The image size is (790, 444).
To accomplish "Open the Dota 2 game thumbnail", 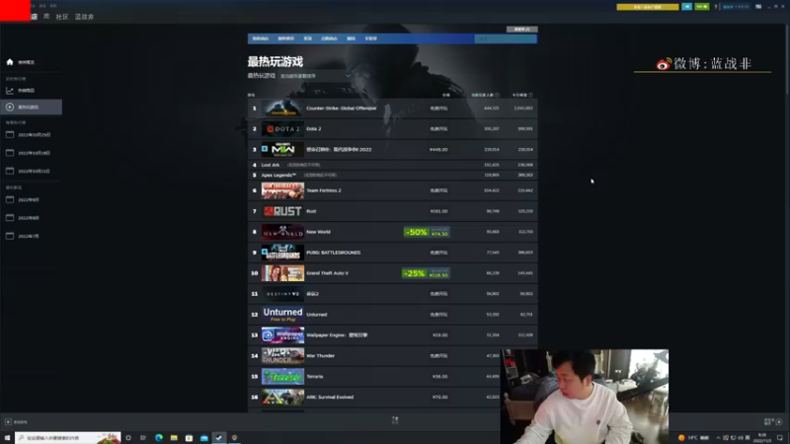I will tap(282, 129).
